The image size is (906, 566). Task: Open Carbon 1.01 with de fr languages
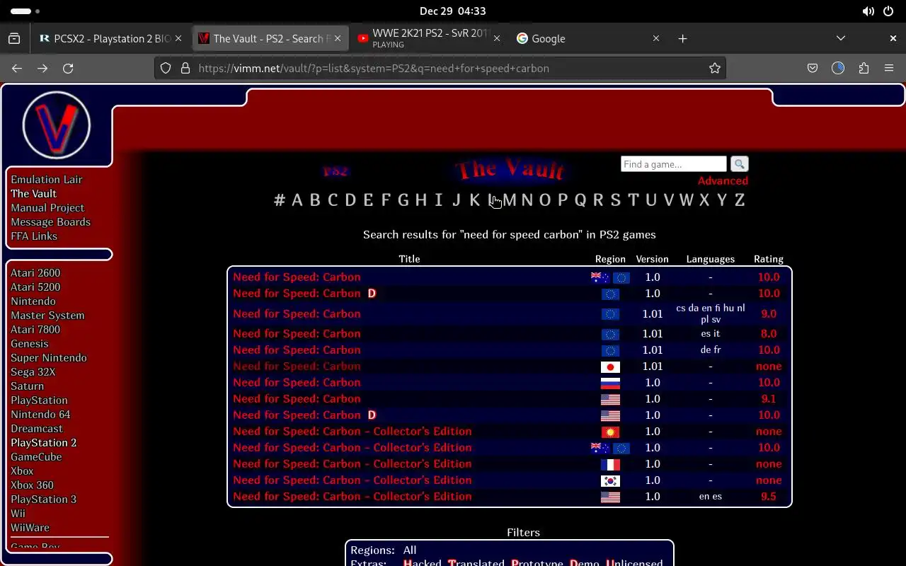[297, 350]
